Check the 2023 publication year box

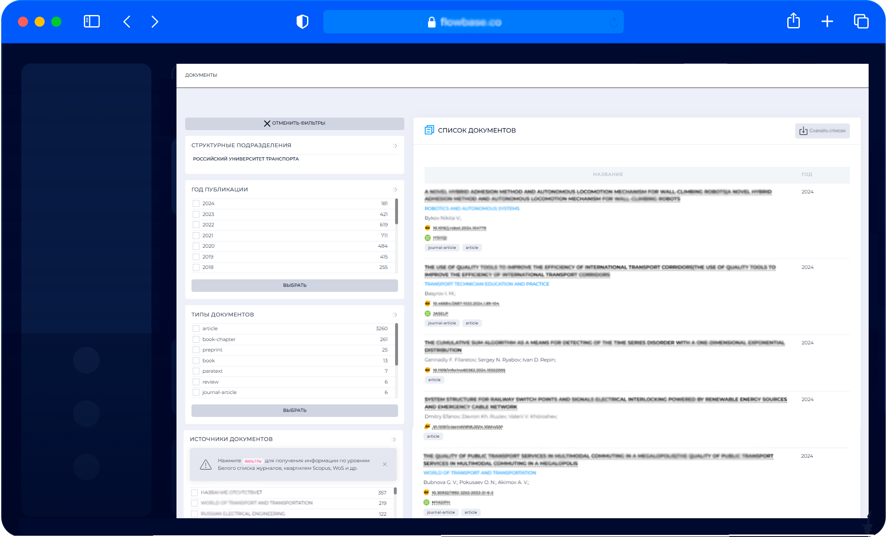point(196,214)
